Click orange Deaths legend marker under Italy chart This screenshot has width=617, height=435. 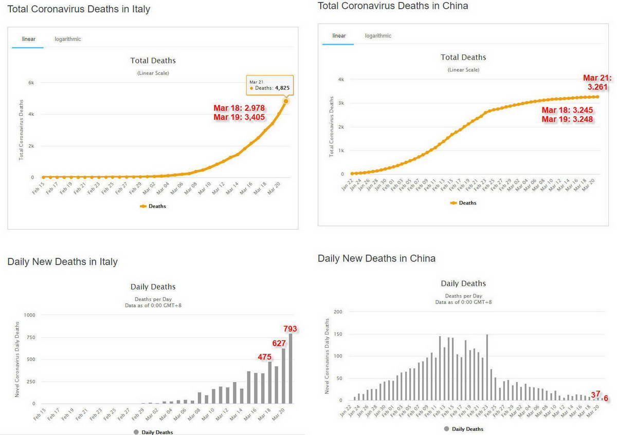point(143,206)
